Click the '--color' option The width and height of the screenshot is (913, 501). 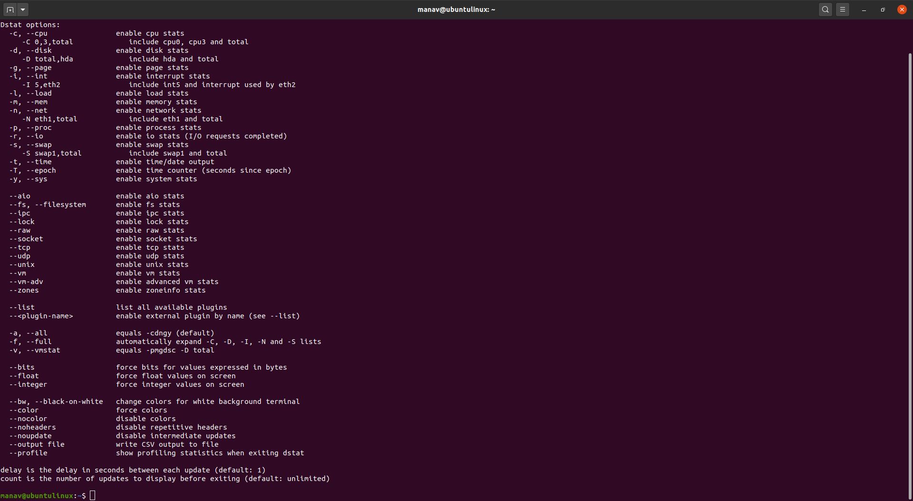[24, 410]
